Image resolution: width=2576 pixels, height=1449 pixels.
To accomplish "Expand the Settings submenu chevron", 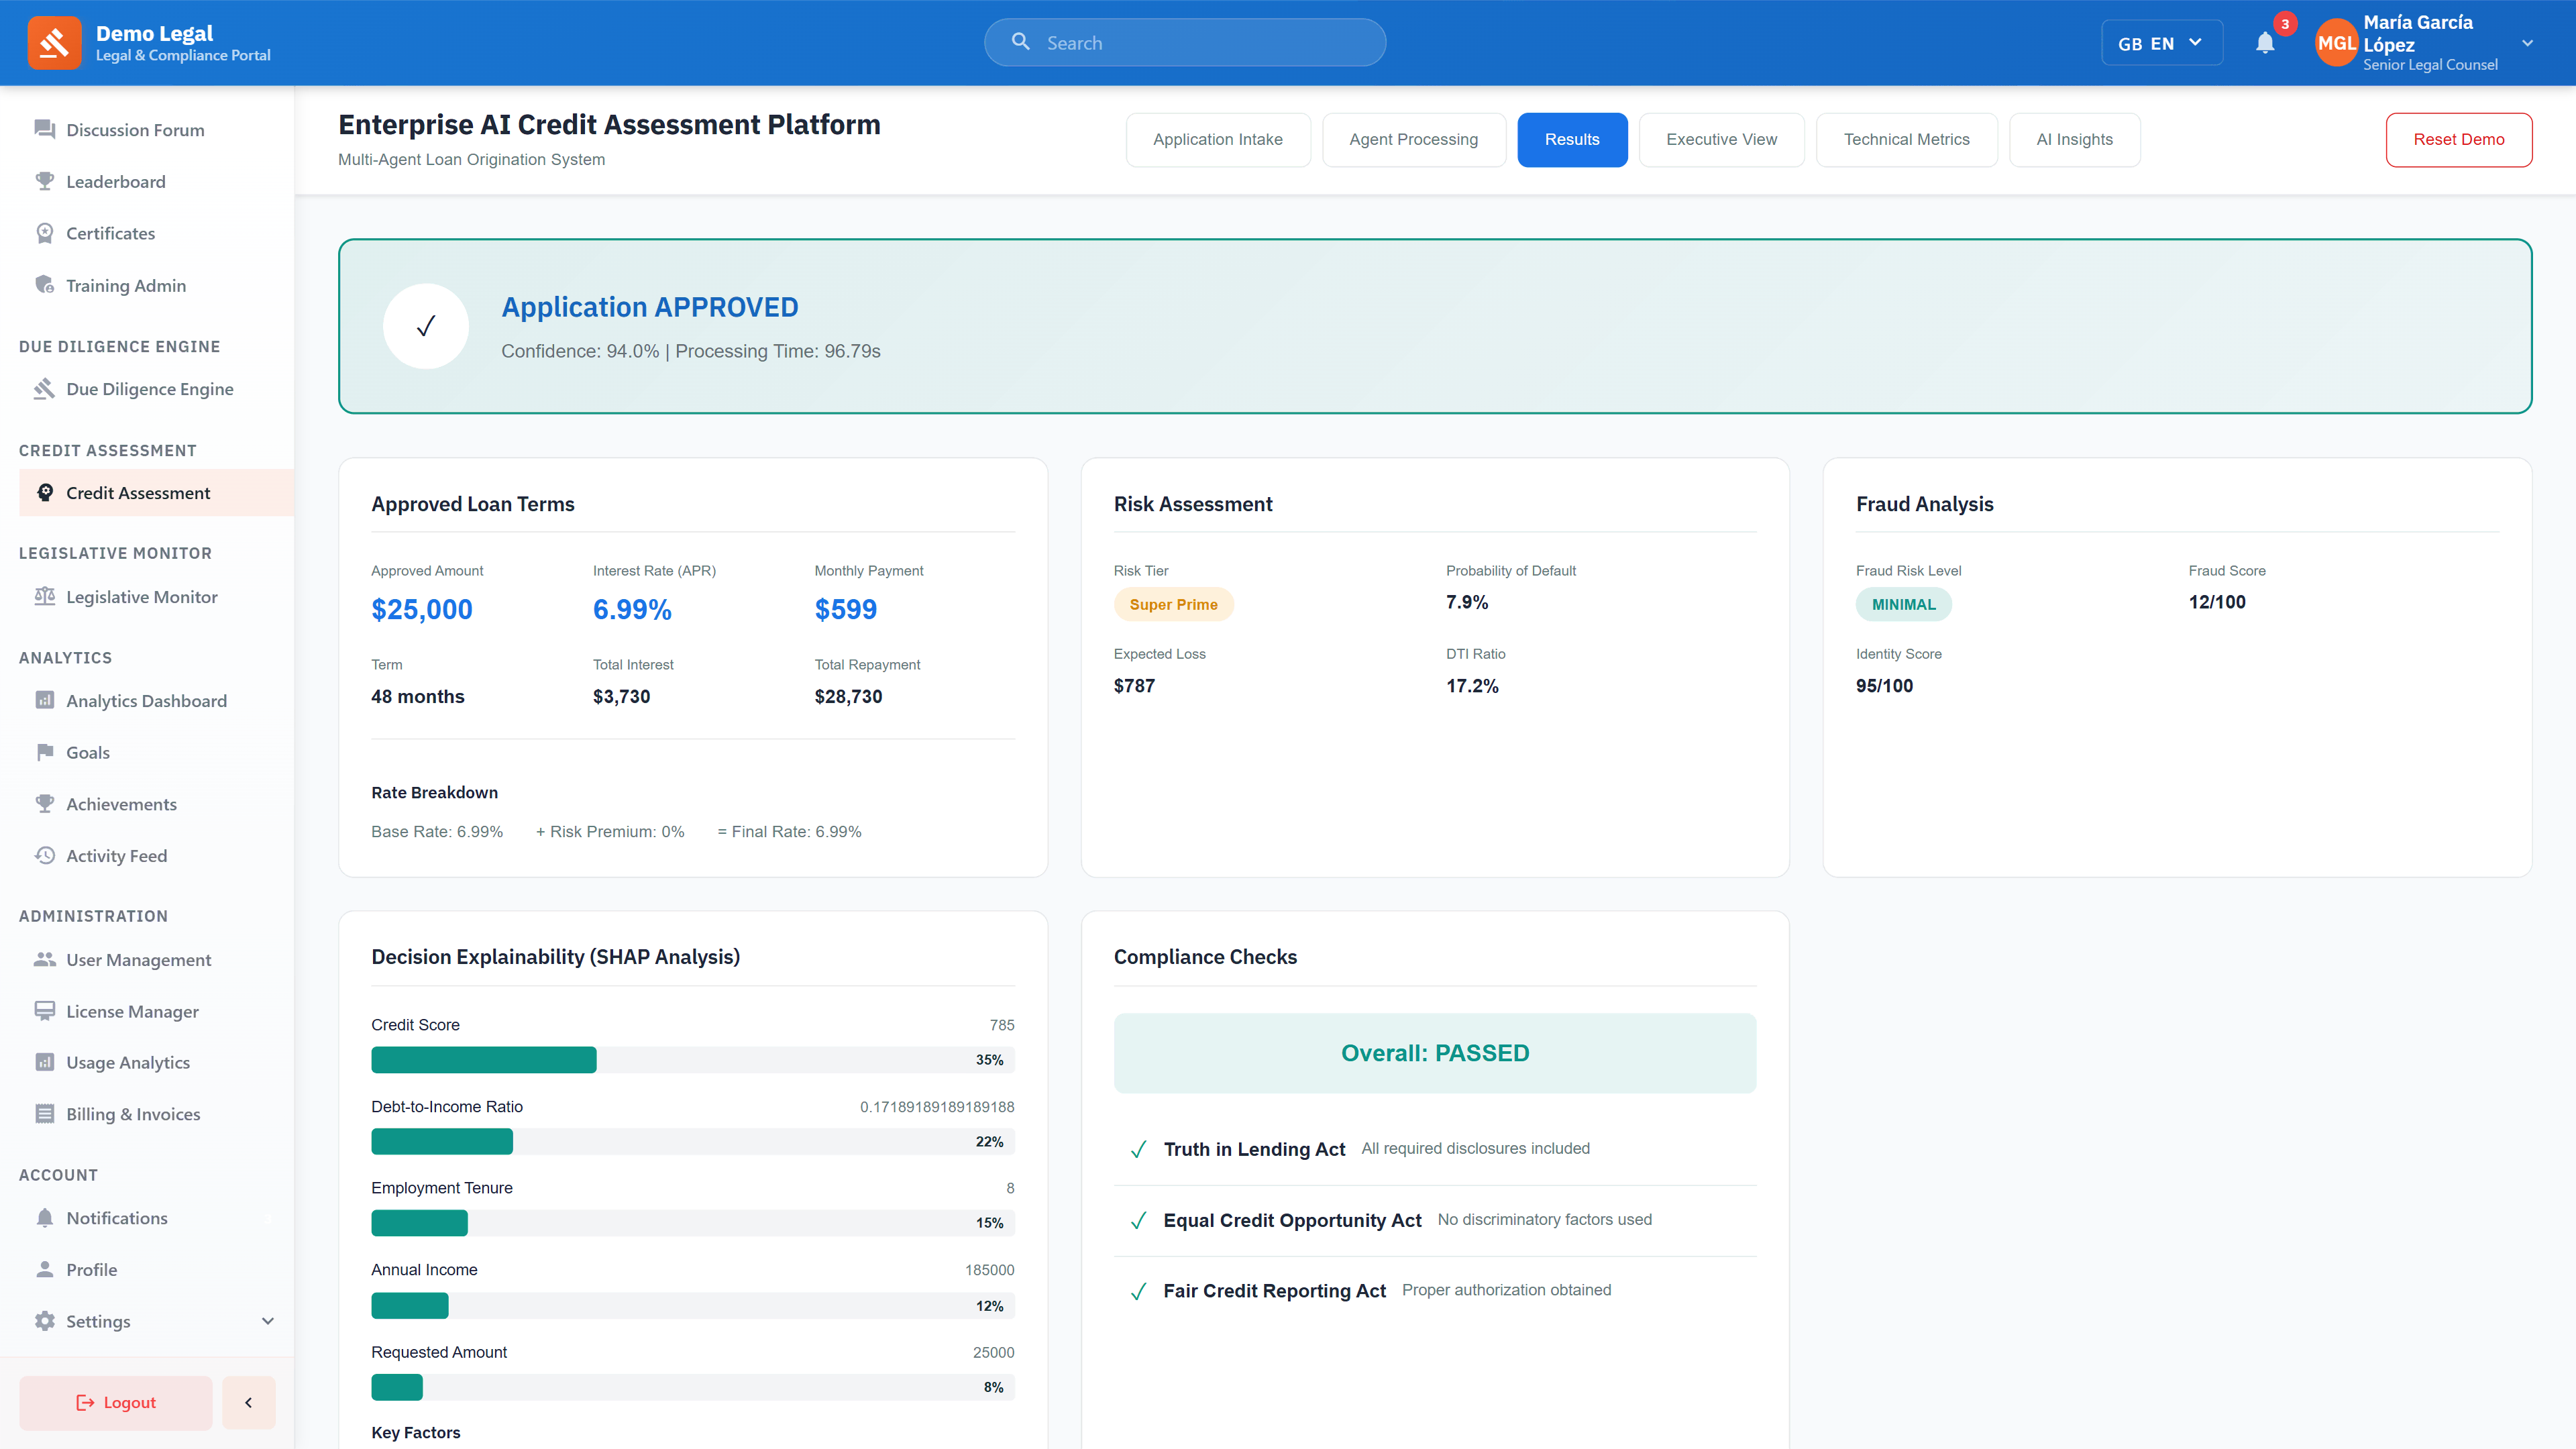I will coord(267,1321).
